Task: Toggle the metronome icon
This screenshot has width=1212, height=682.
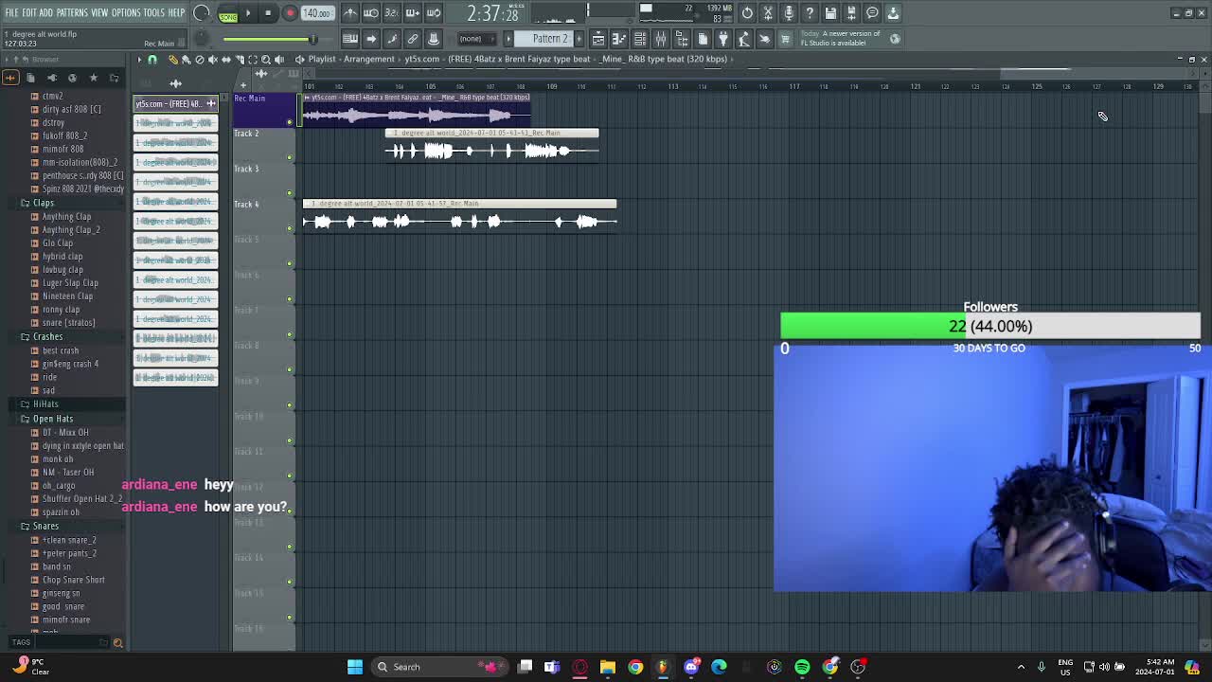Action: 350,13
